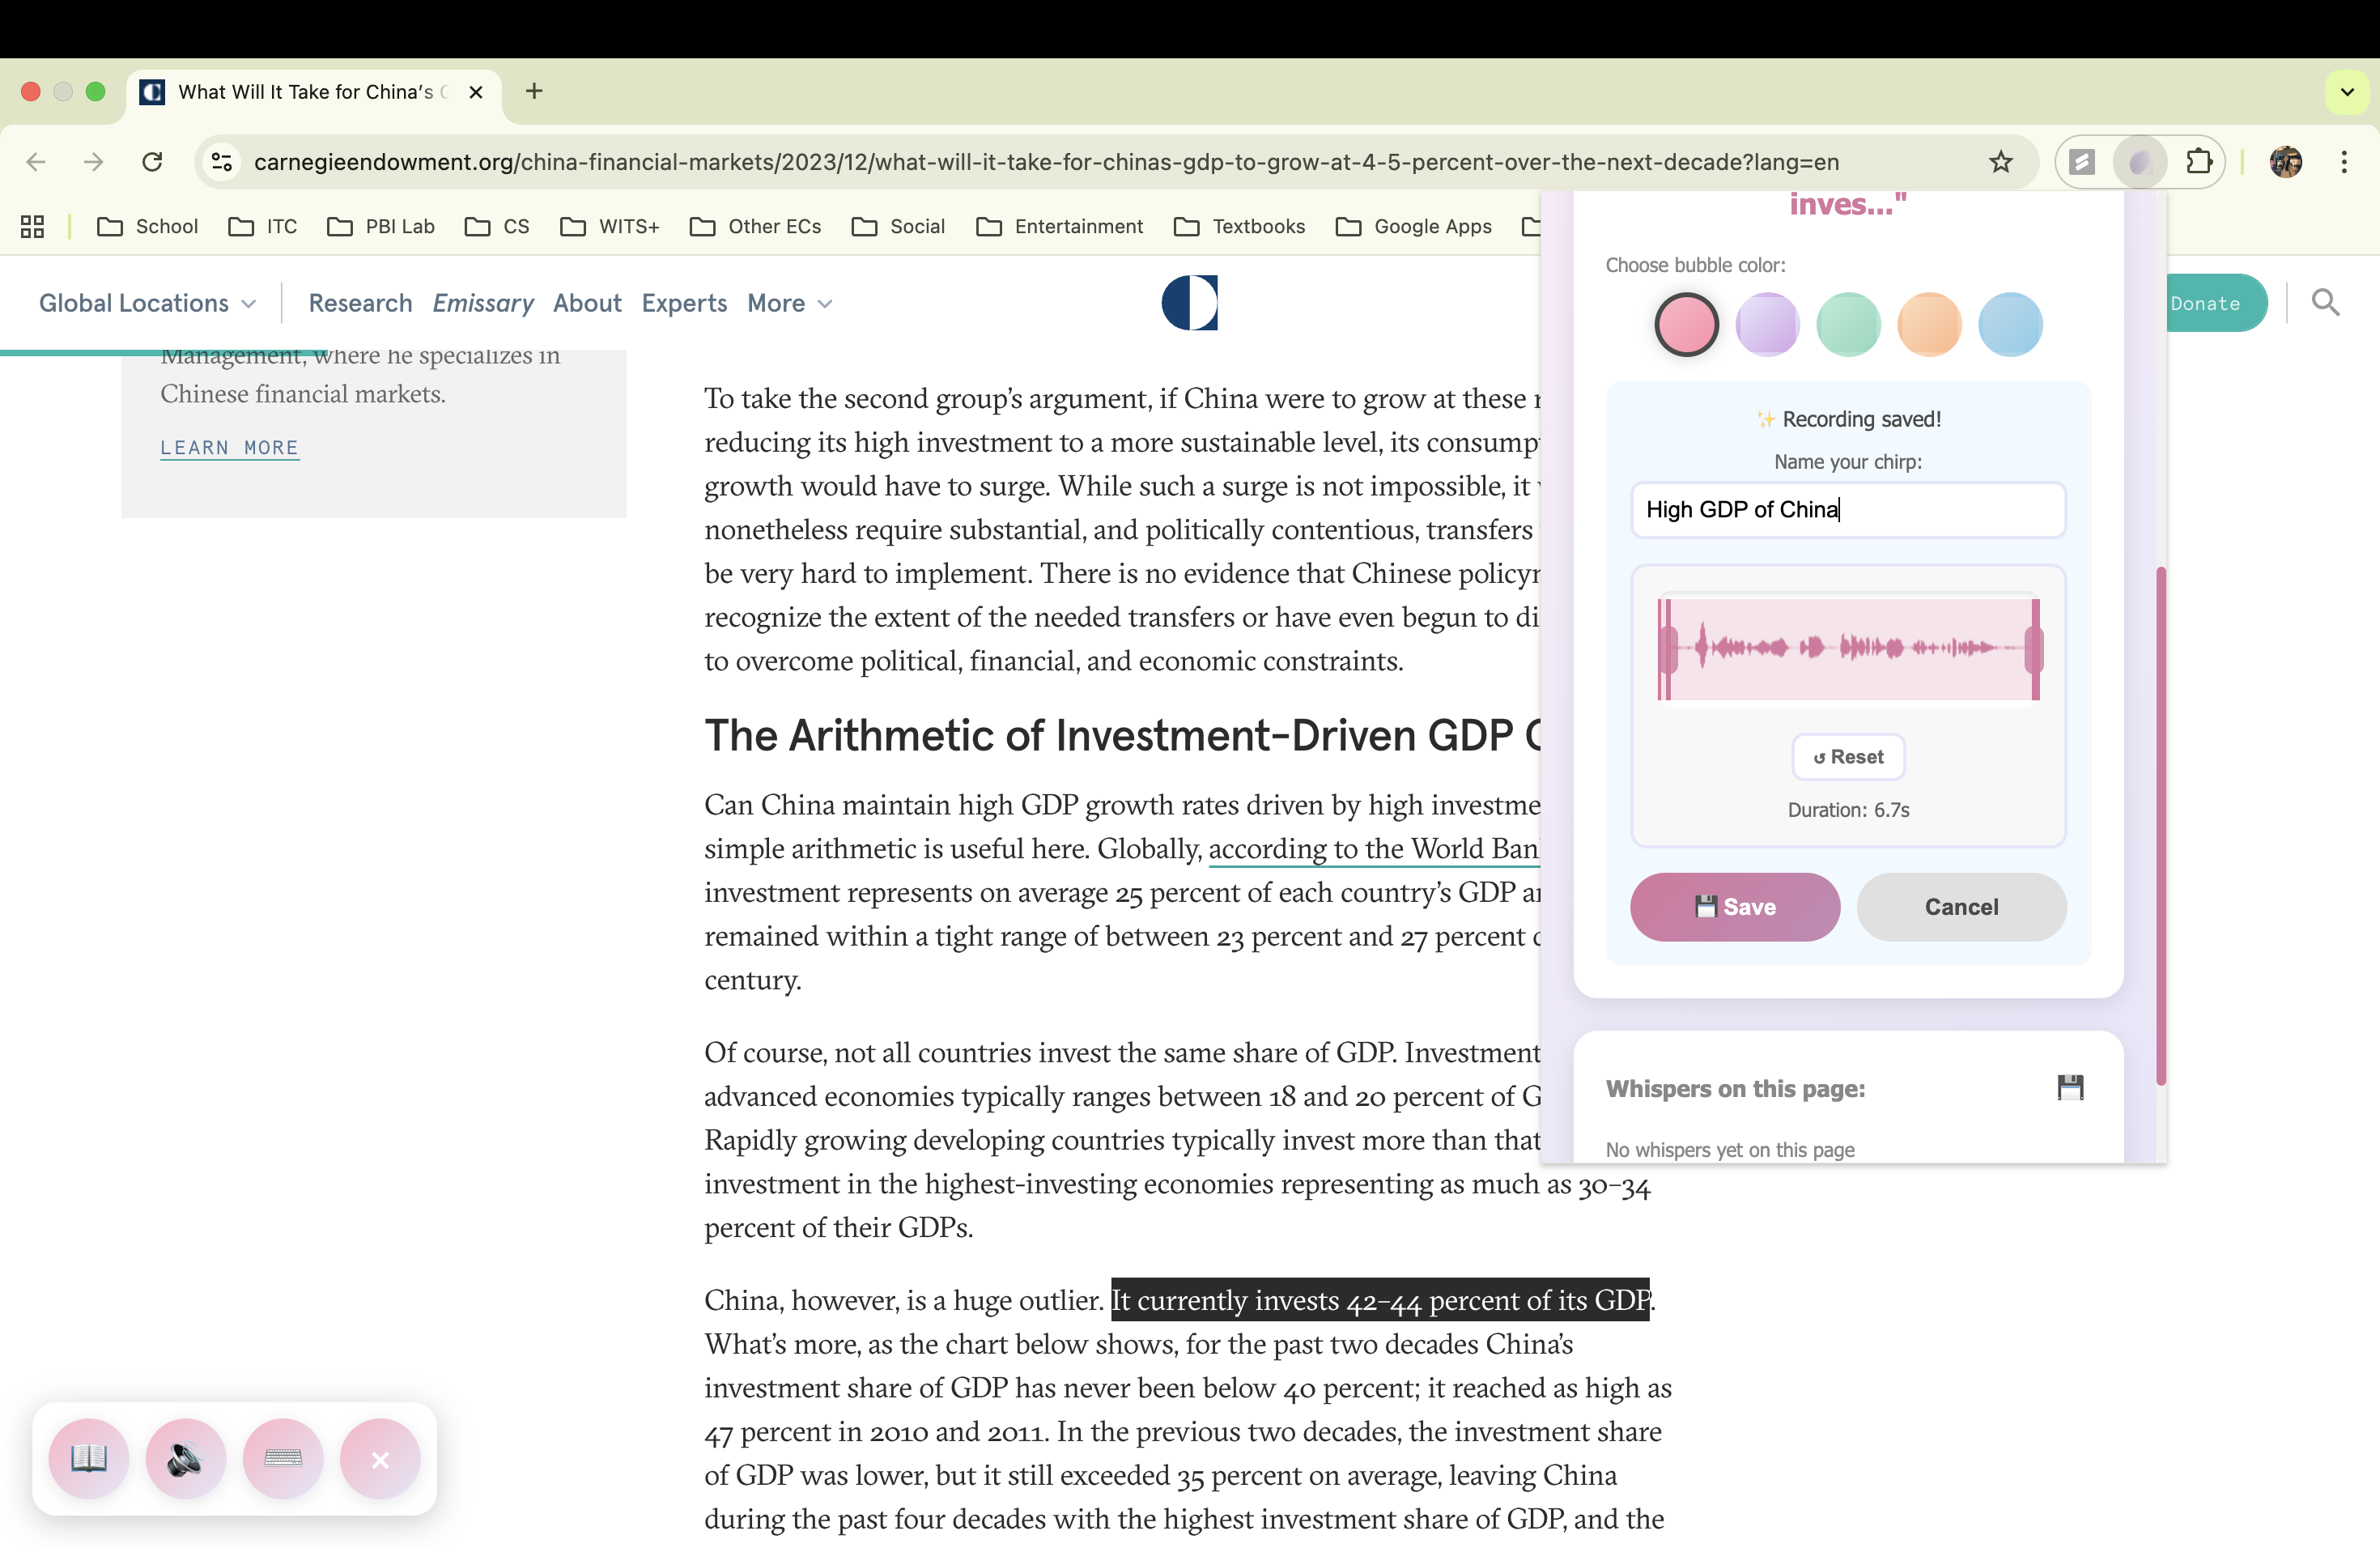Select the pink bubble color
Screen dimensions: 2380x1548
1686,325
